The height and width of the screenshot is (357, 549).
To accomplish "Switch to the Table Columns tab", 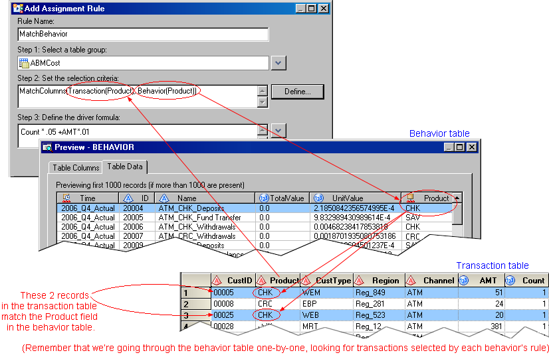I will 75,167.
